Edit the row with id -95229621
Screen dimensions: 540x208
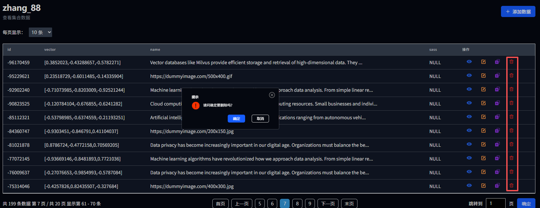tap(483, 76)
